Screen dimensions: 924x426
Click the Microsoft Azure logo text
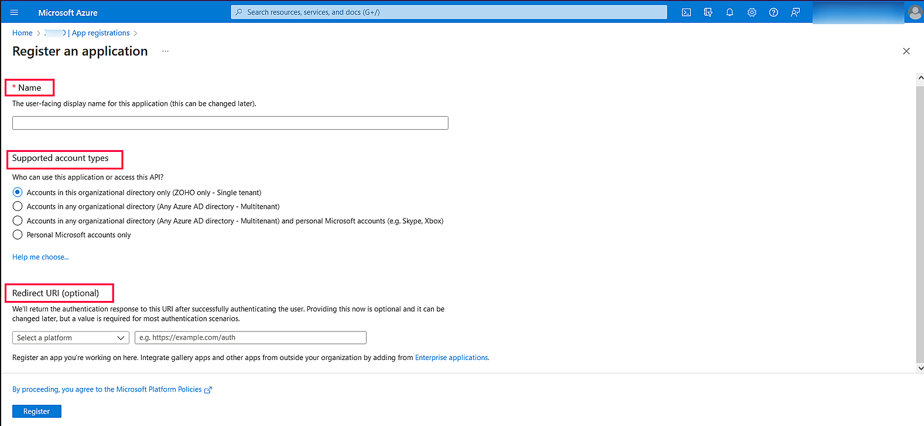coord(68,12)
